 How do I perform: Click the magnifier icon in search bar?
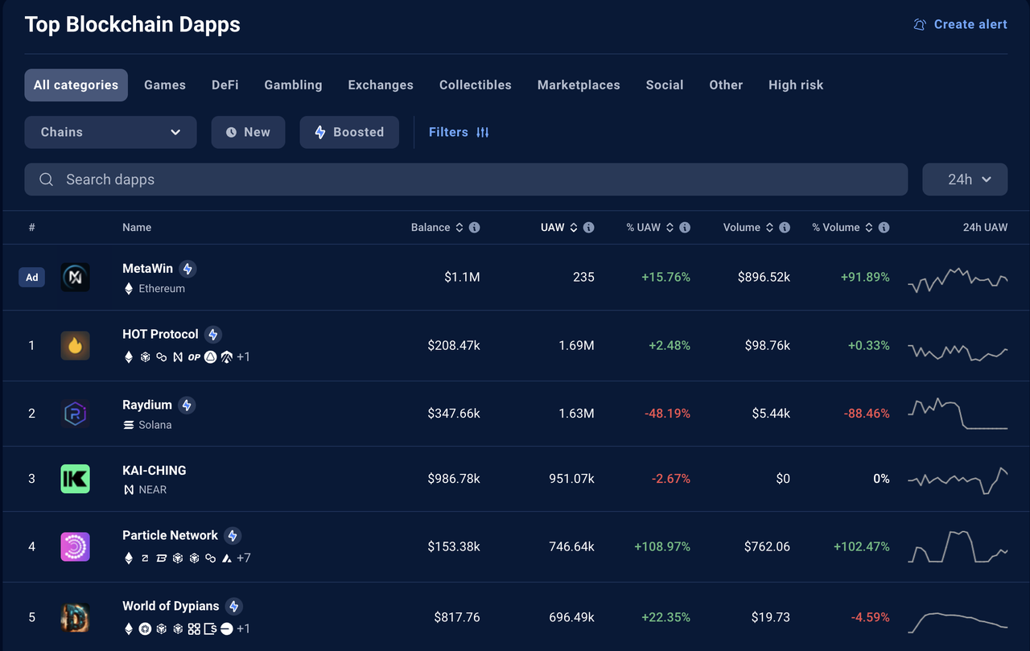47,179
